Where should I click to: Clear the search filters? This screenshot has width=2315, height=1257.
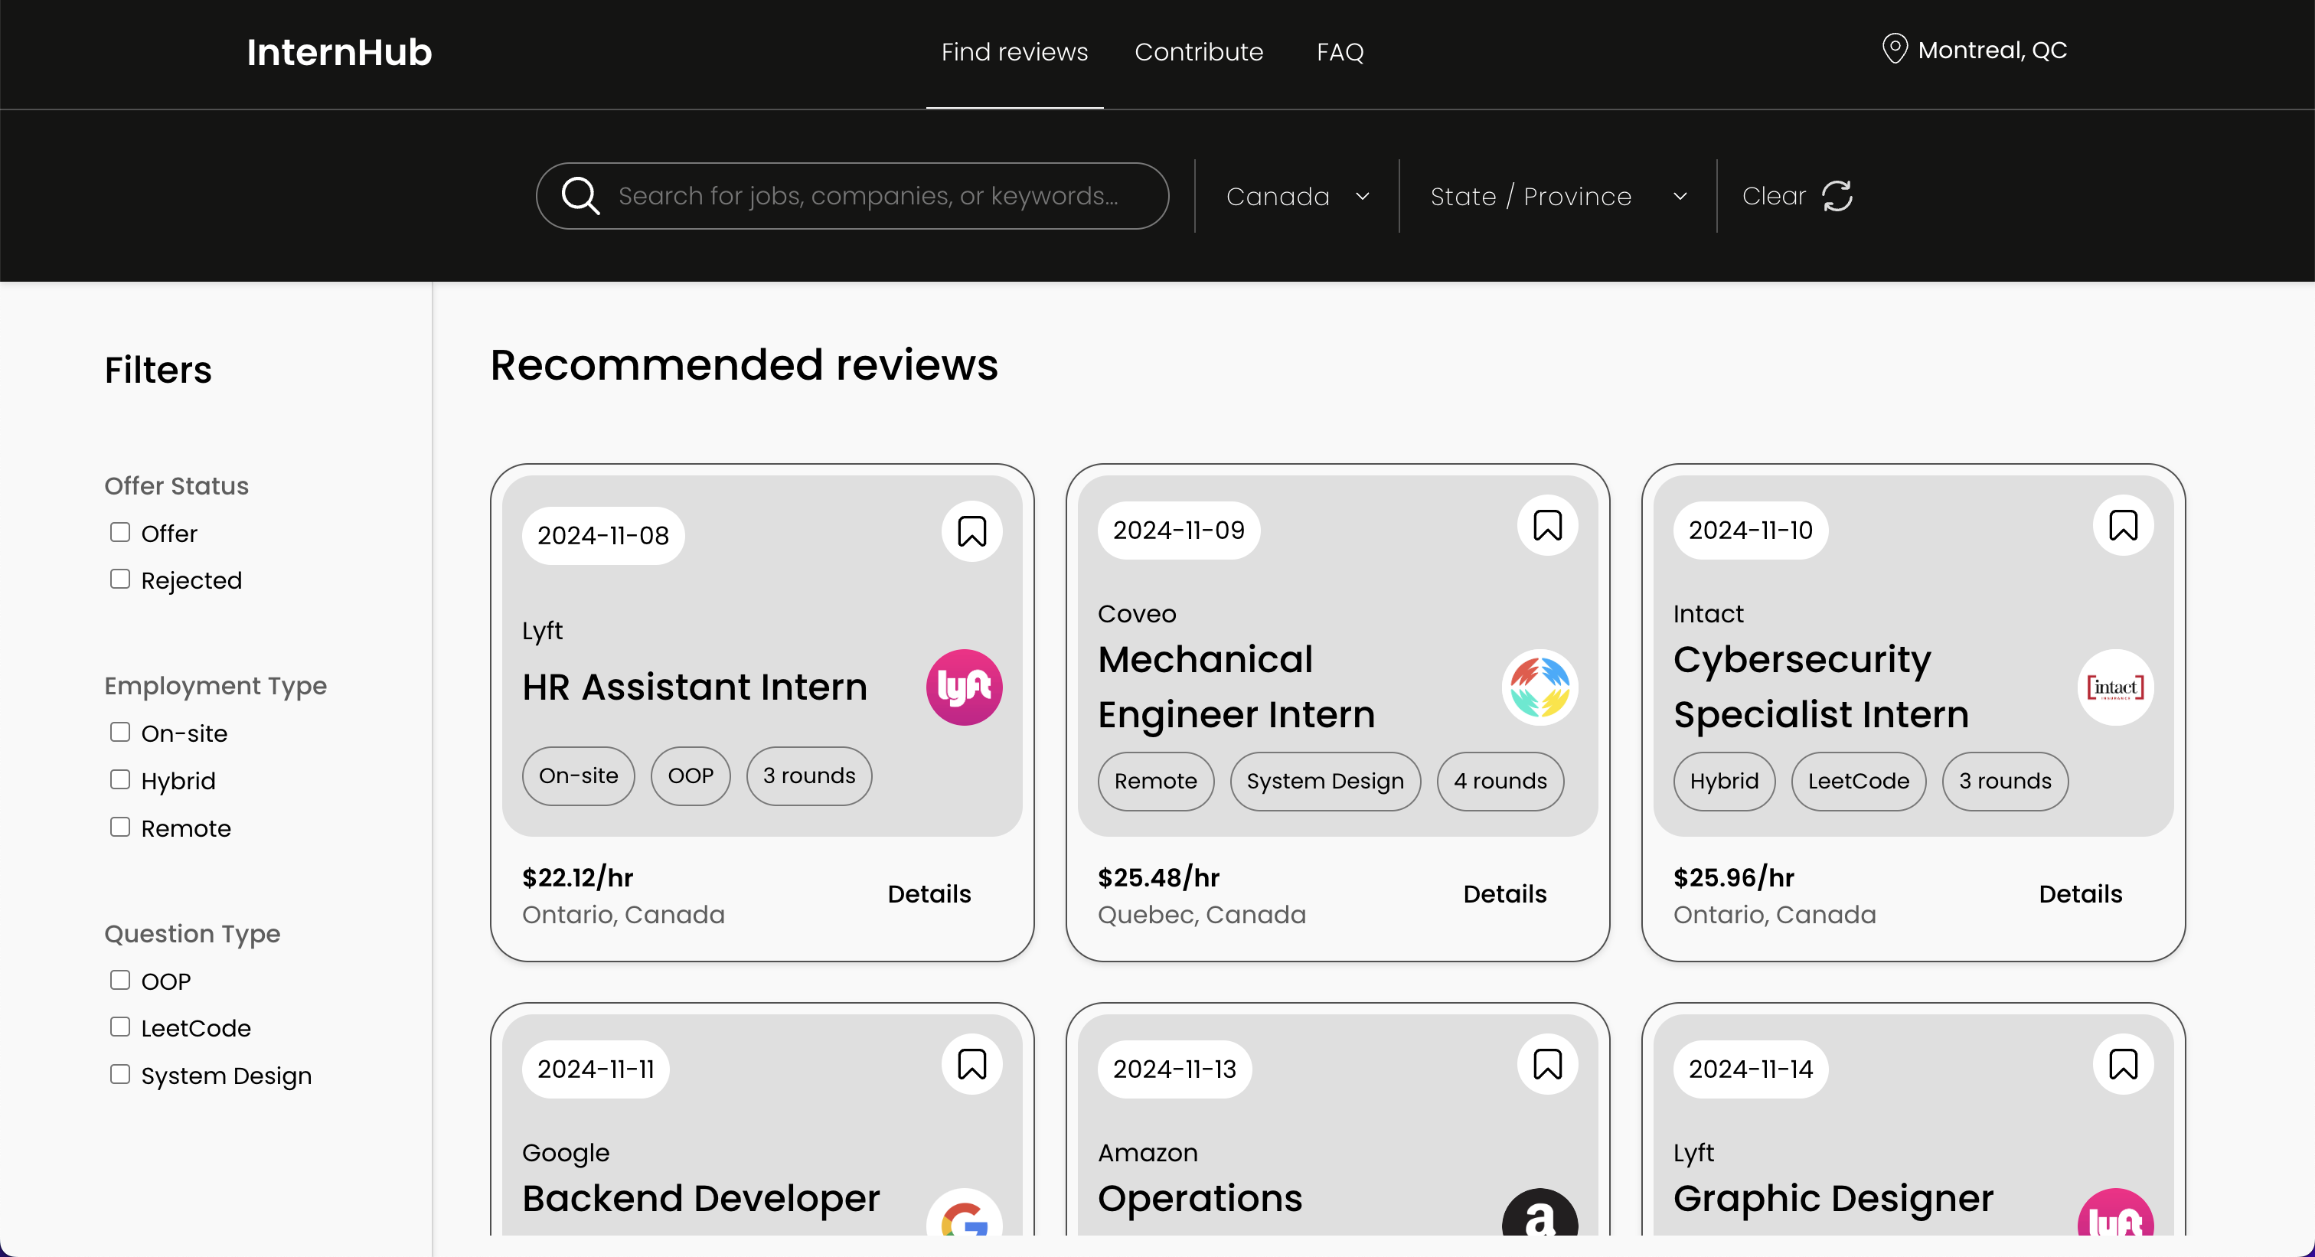(1797, 196)
